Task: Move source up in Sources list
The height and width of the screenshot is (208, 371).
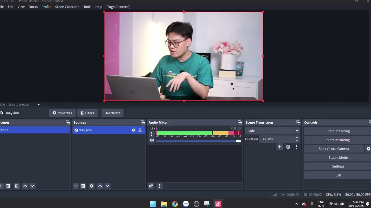Action: [x=100, y=186]
